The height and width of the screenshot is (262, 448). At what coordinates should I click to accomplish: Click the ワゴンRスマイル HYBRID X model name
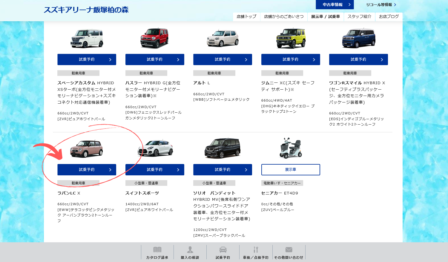point(357,83)
